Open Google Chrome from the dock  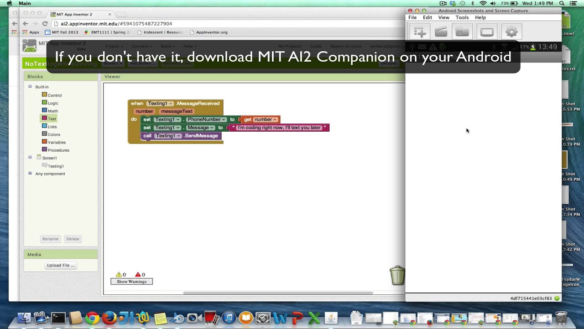click(92, 318)
